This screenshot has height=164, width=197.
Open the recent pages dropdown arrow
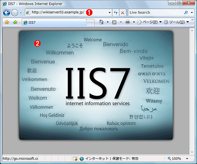click(21, 13)
